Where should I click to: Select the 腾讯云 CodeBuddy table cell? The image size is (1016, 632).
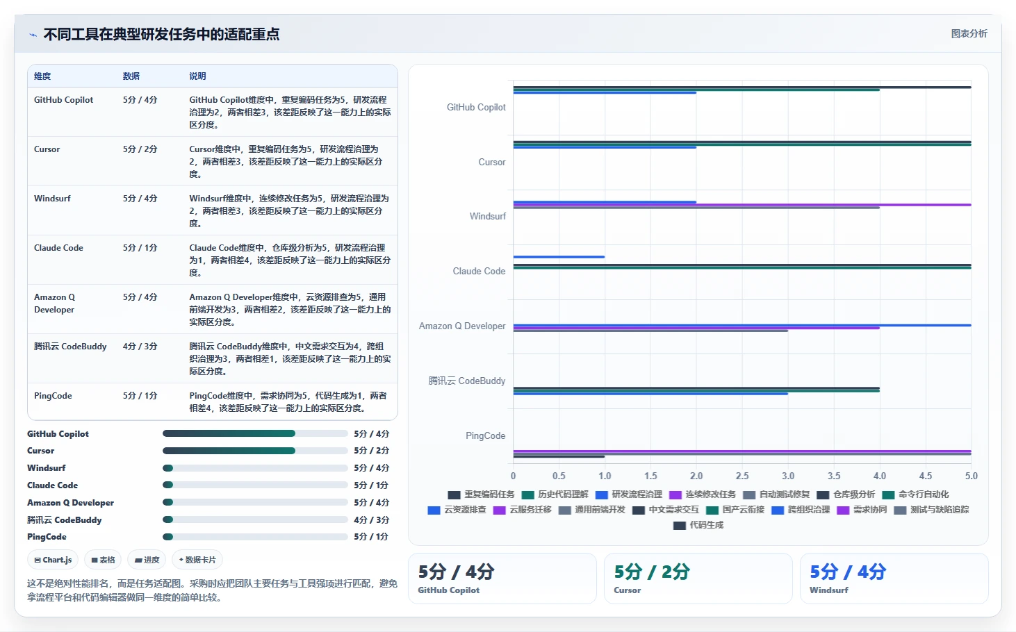[x=70, y=347]
